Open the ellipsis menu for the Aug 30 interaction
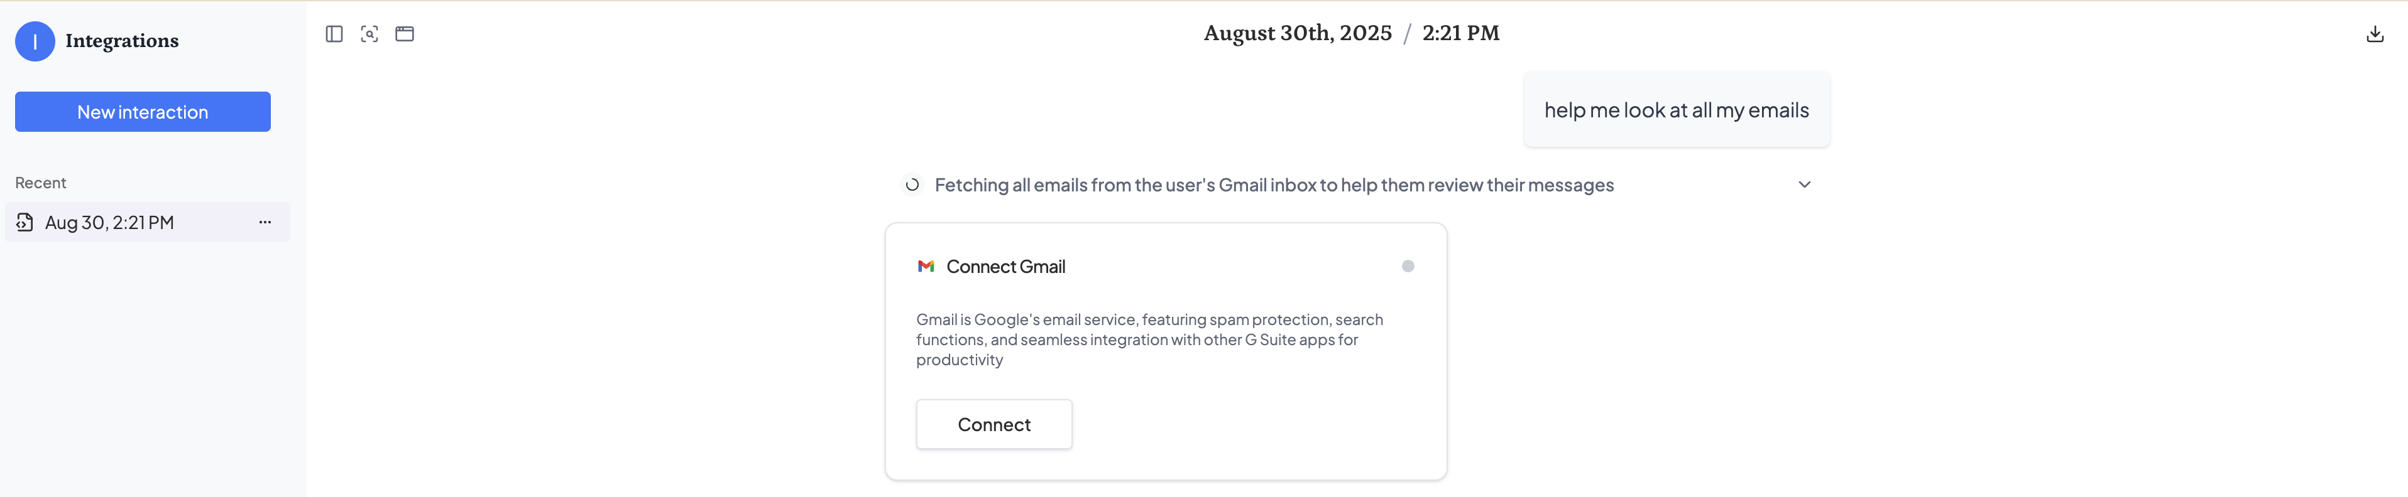Viewport: 2408px width, 497px height. click(x=265, y=222)
